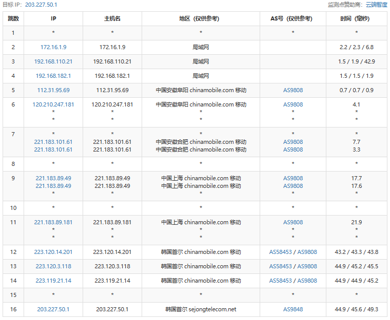390x320 pixels.
Task: Open the 云端智度 sponsor link
Action: click(x=376, y=5)
